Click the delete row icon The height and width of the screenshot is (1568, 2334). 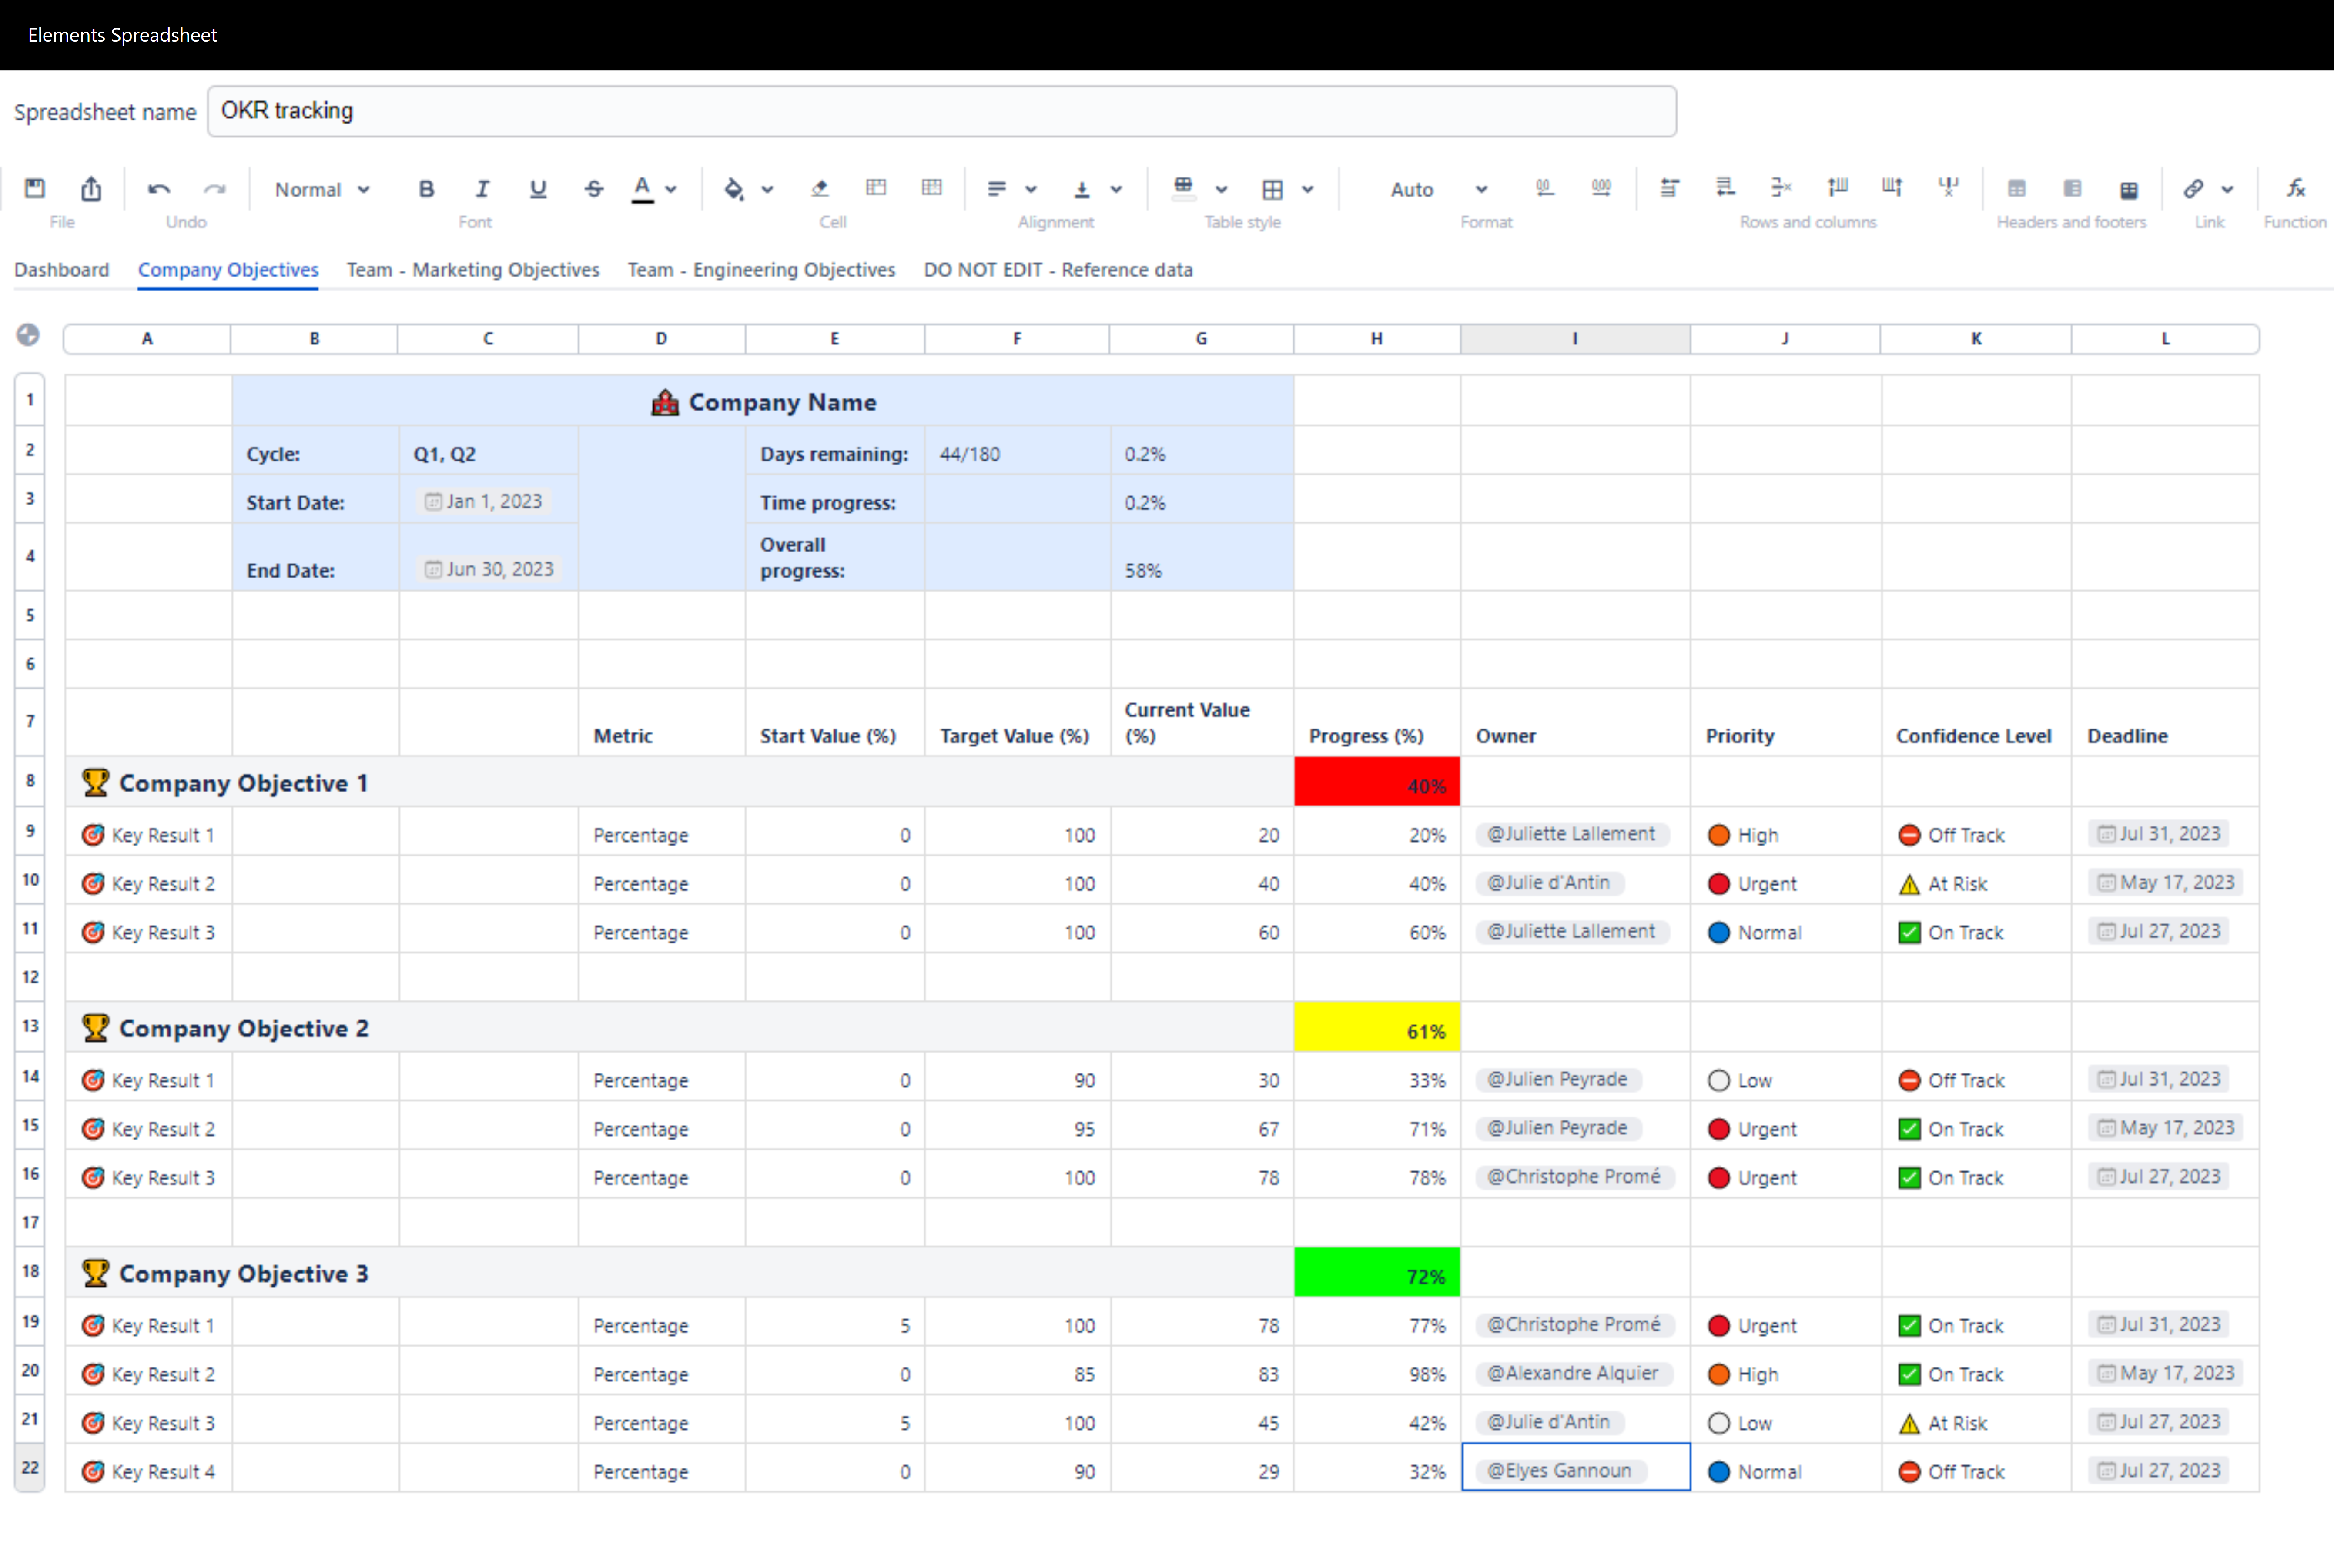point(1781,188)
